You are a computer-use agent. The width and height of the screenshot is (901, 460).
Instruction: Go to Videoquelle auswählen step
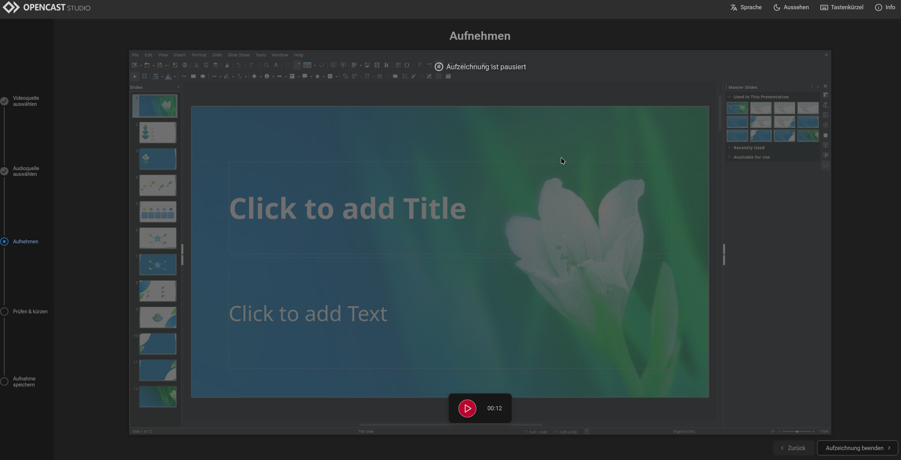click(x=26, y=101)
